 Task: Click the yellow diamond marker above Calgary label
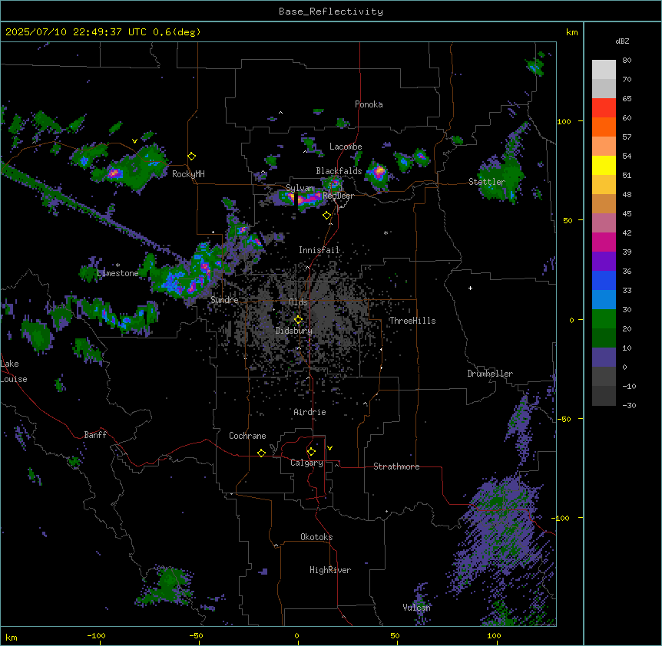click(311, 452)
